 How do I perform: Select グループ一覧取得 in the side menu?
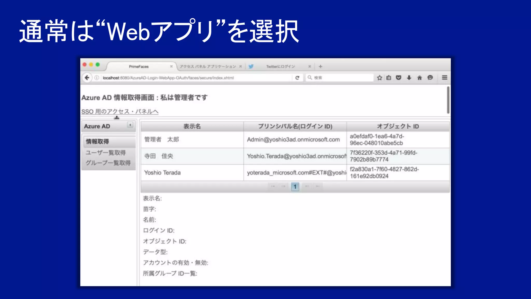click(x=108, y=163)
